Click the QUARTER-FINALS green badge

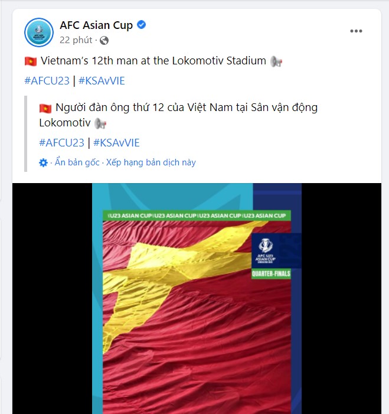point(271,273)
